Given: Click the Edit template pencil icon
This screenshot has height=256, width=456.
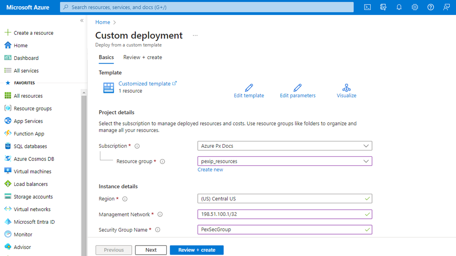Looking at the screenshot, I should [249, 88].
